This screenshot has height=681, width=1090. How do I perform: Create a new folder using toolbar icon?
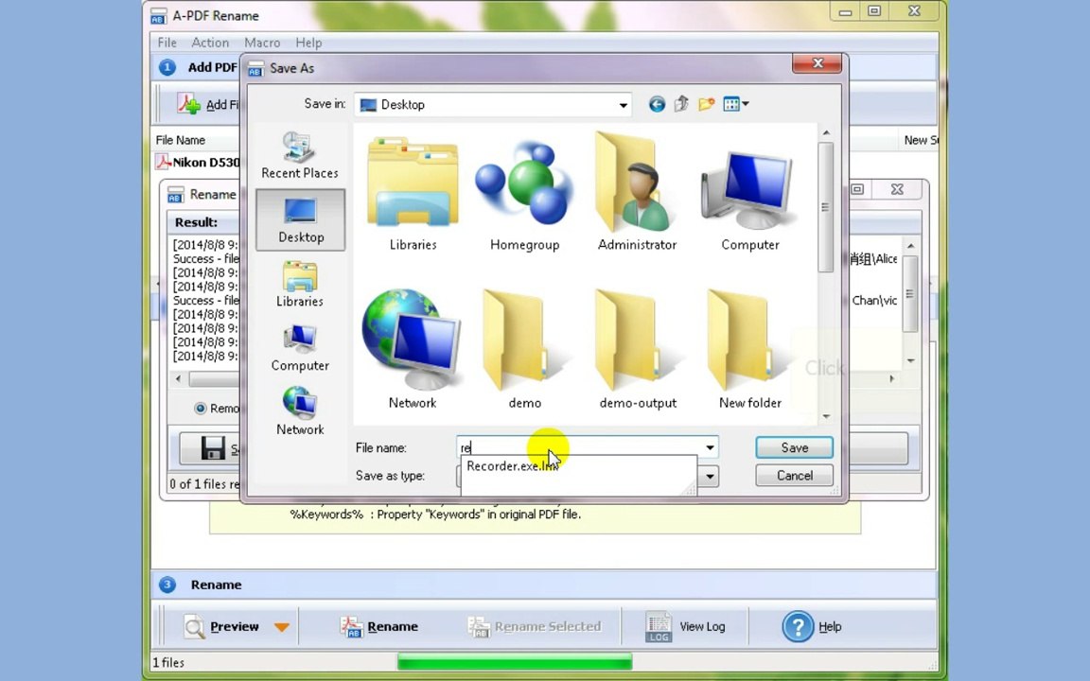(x=706, y=104)
